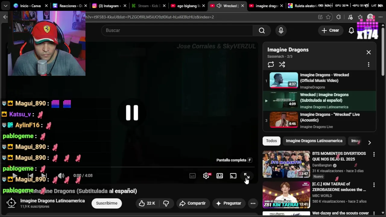
Task: Like the video (22 K)
Action: click(x=147, y=203)
